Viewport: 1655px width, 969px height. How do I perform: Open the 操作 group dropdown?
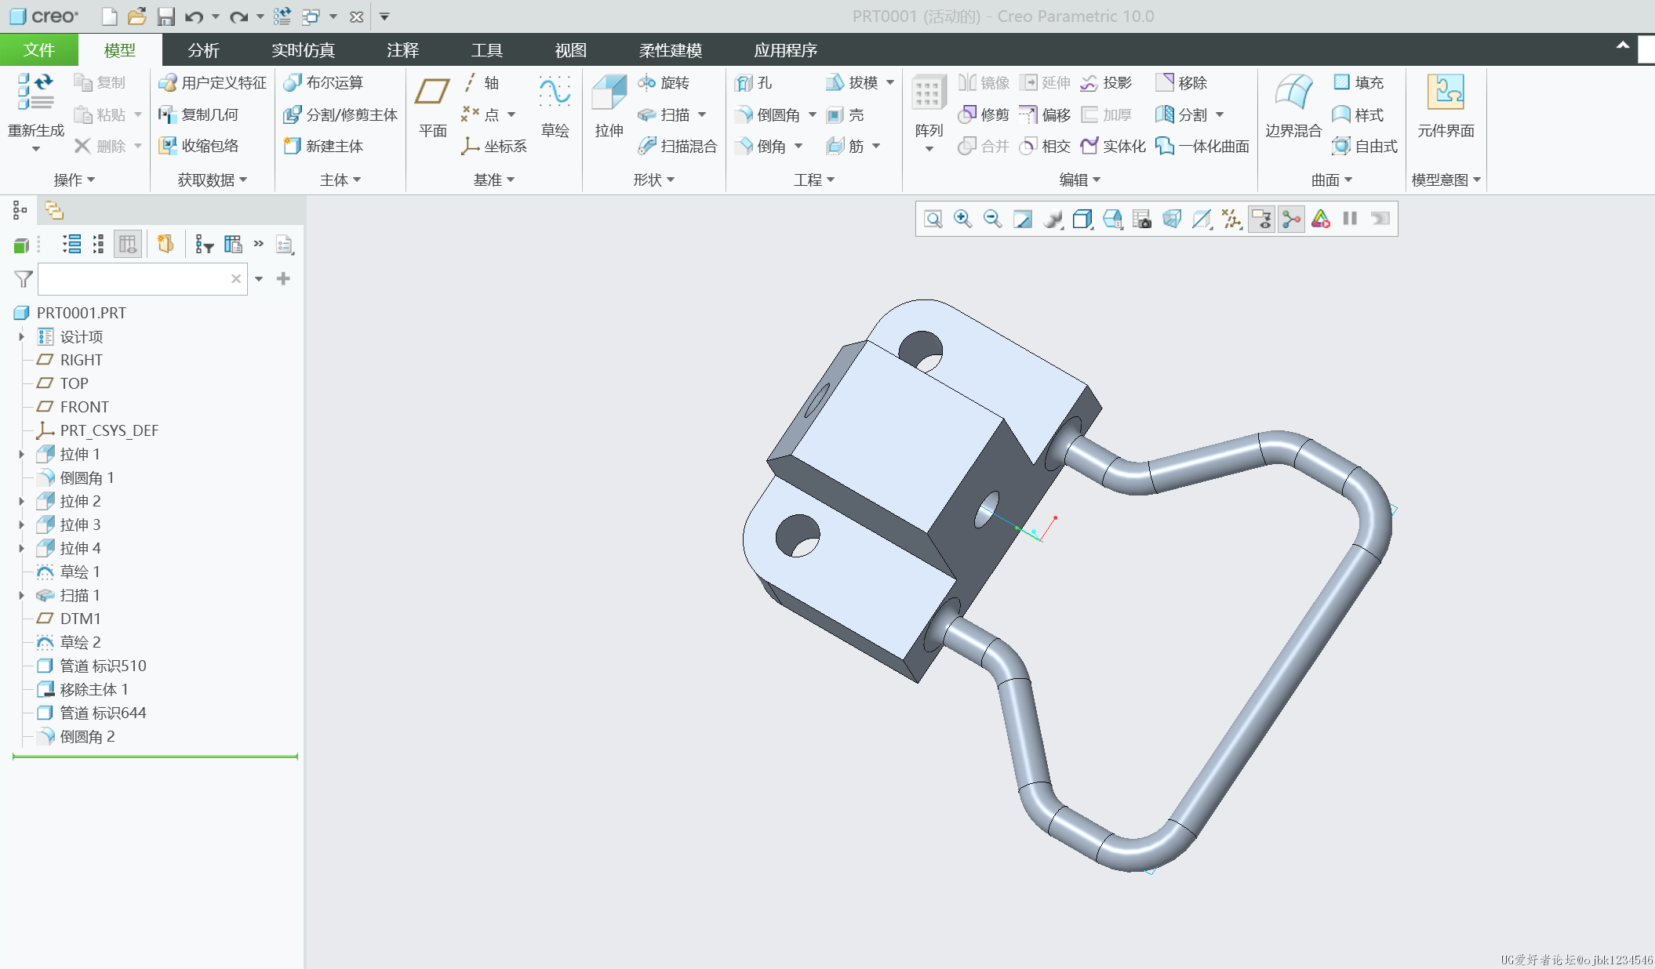(75, 180)
